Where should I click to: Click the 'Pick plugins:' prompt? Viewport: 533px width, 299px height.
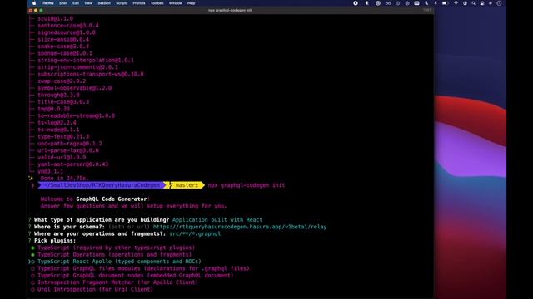coord(55,241)
